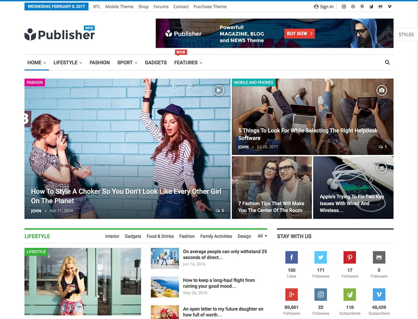Click the FASHION category badge on featured post
Viewport: 418px width, 319px height.
point(35,82)
